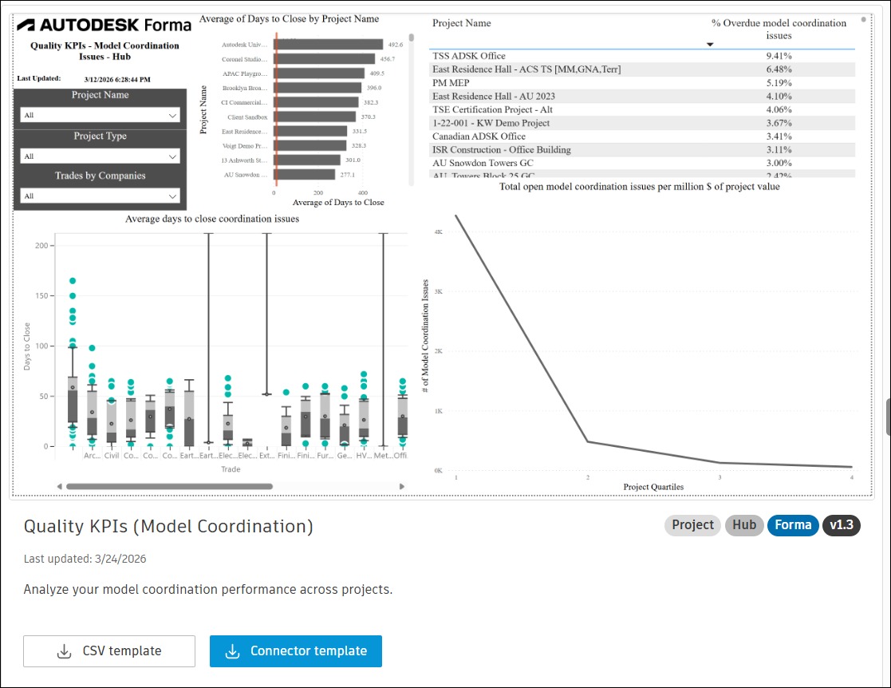Click the Autodesk Forma logo
891x688 pixels.
click(x=104, y=25)
